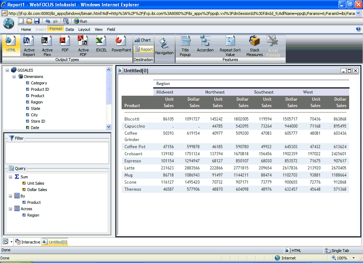This screenshot has width=363, height=263.
Task: Select Active PDF output type
Action: point(83,46)
